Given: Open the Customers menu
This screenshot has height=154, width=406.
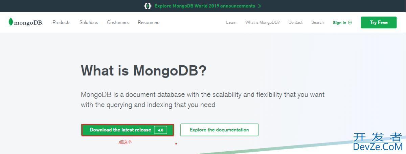Looking at the screenshot, I should [118, 22].
